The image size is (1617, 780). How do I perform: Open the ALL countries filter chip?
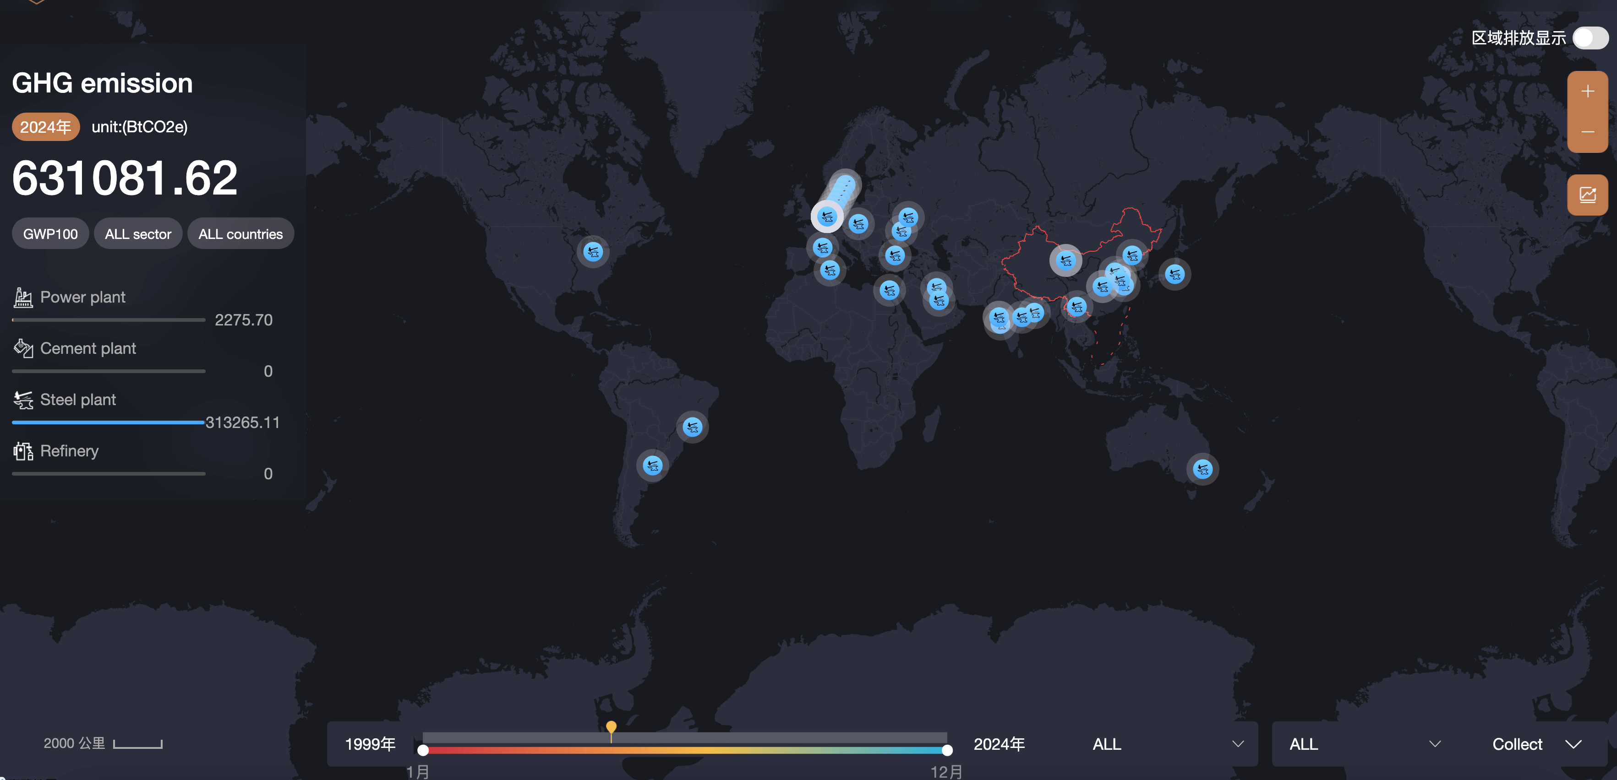(240, 234)
